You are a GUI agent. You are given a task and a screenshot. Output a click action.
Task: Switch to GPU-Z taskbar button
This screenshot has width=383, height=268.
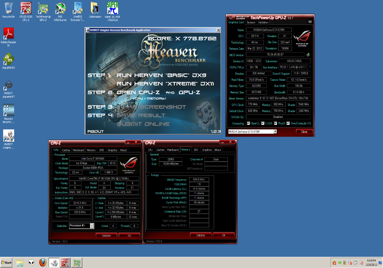coord(77,263)
